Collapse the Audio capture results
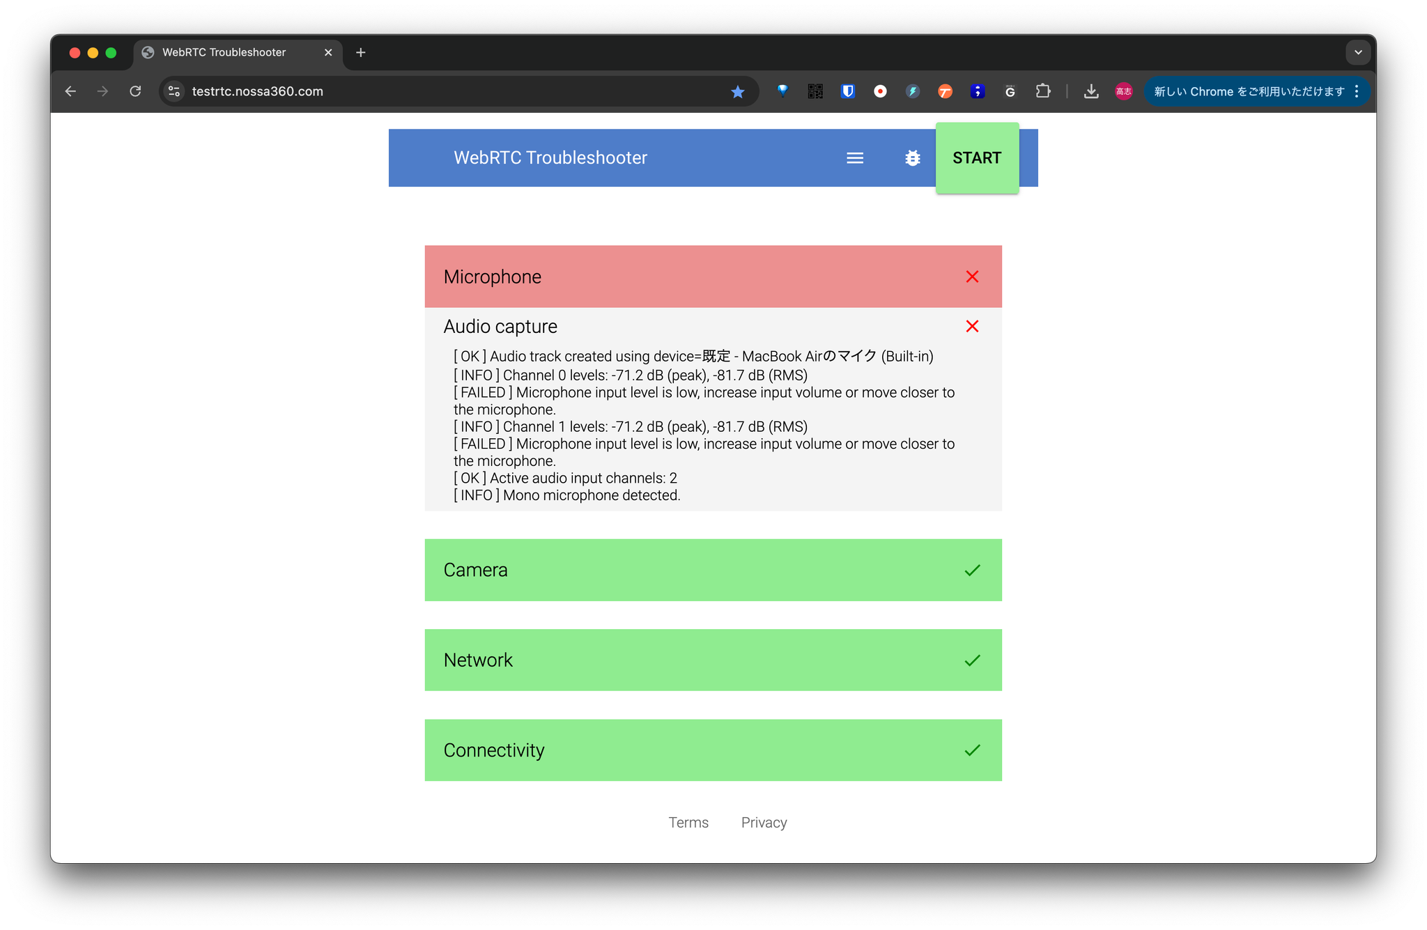Screen dimensions: 1427x930 (x=713, y=326)
